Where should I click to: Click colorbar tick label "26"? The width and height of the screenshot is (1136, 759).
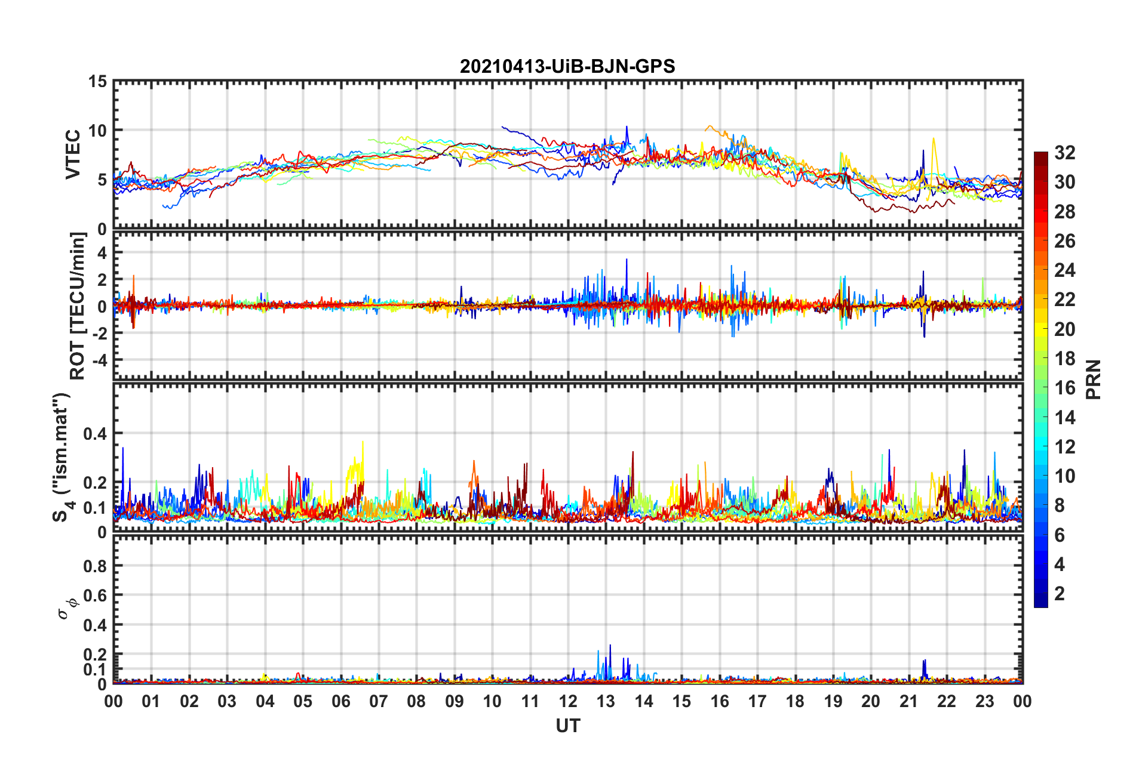pos(1065,241)
